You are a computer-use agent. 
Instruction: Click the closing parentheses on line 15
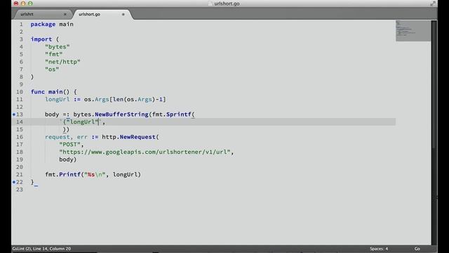(x=66, y=129)
